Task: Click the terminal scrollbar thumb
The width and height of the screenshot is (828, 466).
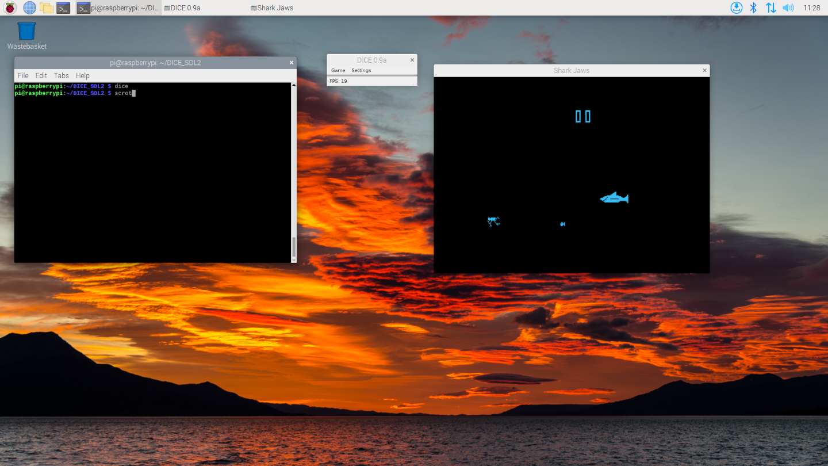Action: (x=294, y=247)
